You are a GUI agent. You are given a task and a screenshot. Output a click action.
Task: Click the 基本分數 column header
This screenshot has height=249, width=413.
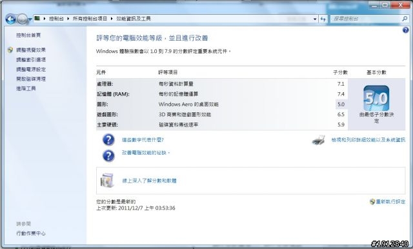(x=376, y=72)
